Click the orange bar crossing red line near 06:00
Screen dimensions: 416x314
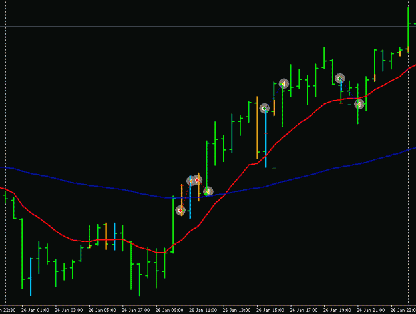tap(106, 236)
